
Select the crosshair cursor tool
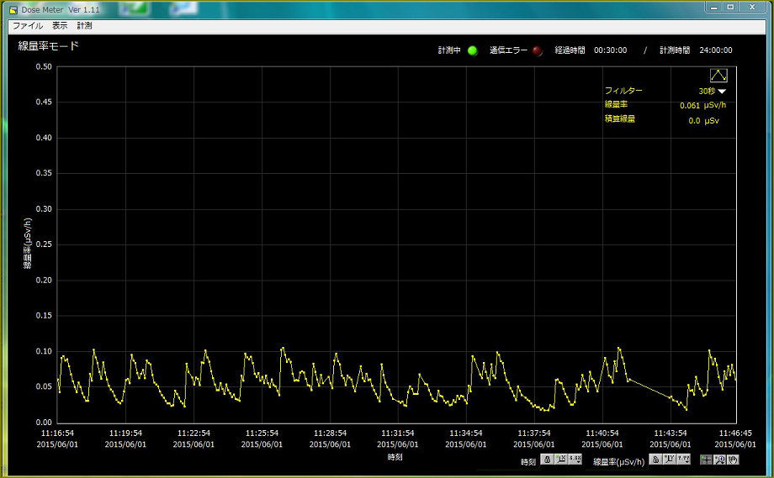pos(706,460)
